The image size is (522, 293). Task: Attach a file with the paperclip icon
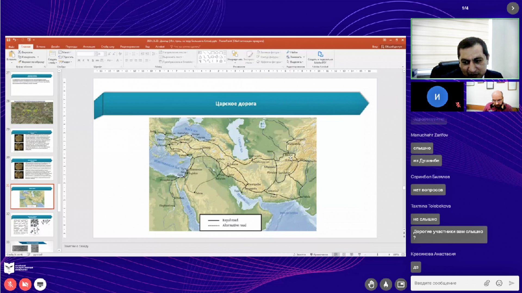click(x=487, y=283)
